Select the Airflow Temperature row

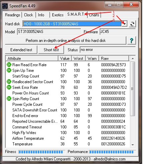(68, 138)
